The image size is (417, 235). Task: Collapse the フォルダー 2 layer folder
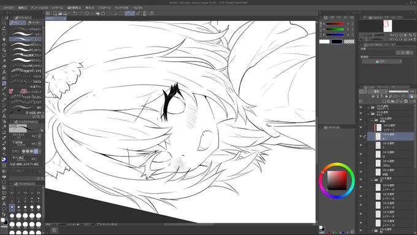(x=369, y=107)
